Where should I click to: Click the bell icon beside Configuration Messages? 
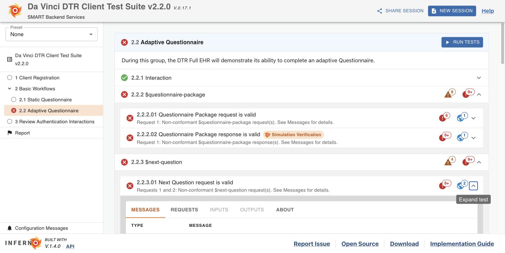click(x=10, y=228)
